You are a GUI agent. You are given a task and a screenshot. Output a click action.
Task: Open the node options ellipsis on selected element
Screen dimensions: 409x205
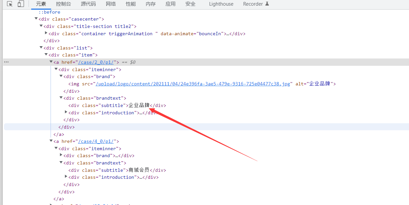(x=6, y=62)
